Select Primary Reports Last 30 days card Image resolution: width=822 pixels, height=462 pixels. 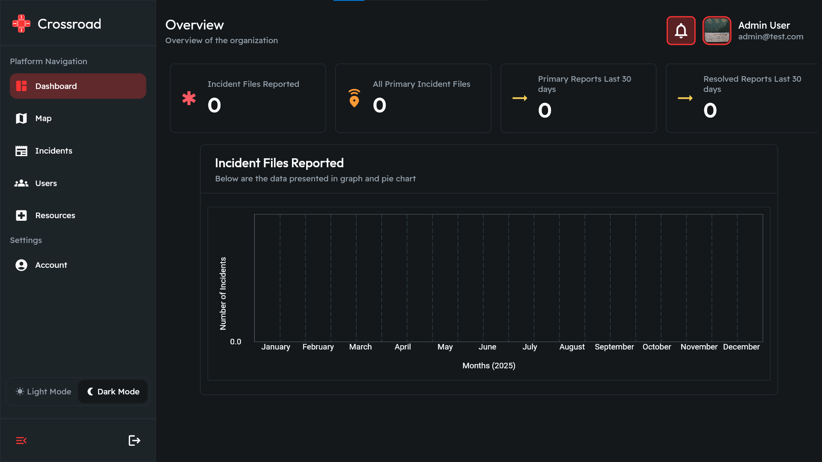578,98
